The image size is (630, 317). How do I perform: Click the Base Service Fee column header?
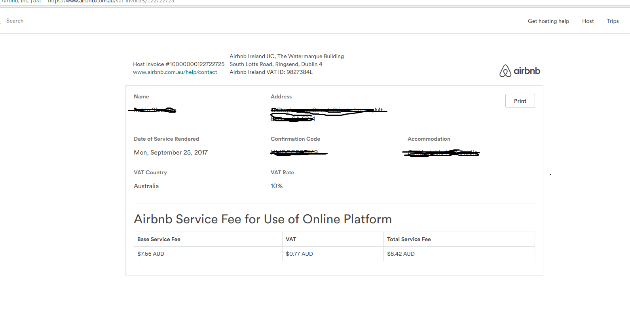(159, 239)
